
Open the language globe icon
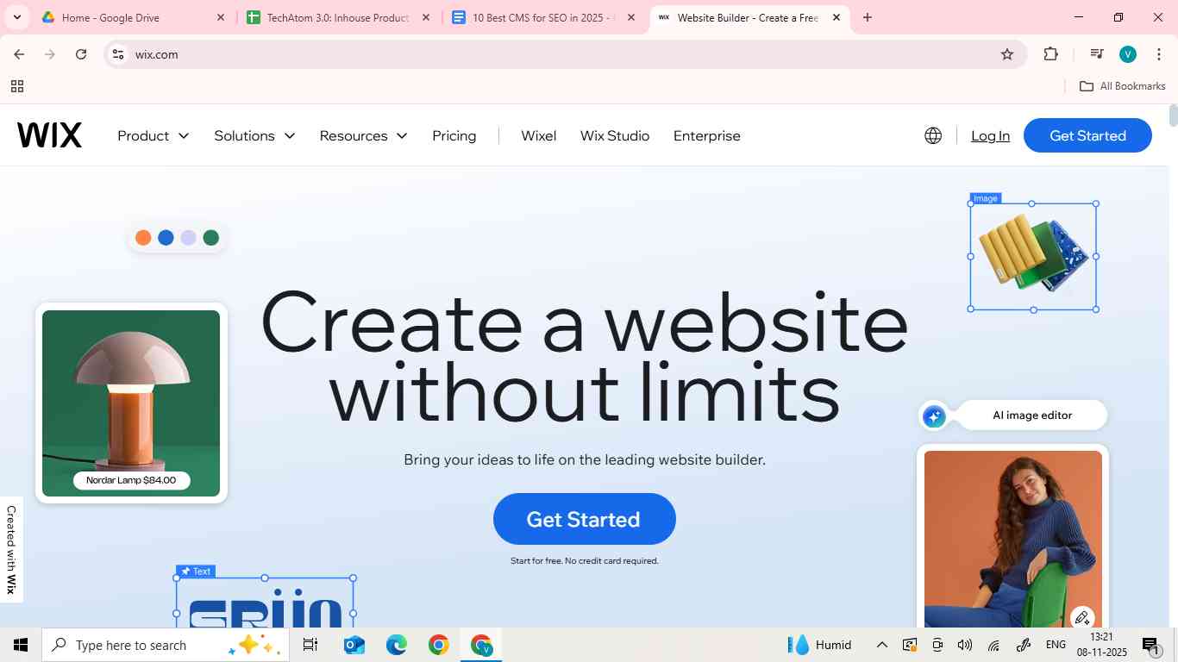click(x=933, y=135)
